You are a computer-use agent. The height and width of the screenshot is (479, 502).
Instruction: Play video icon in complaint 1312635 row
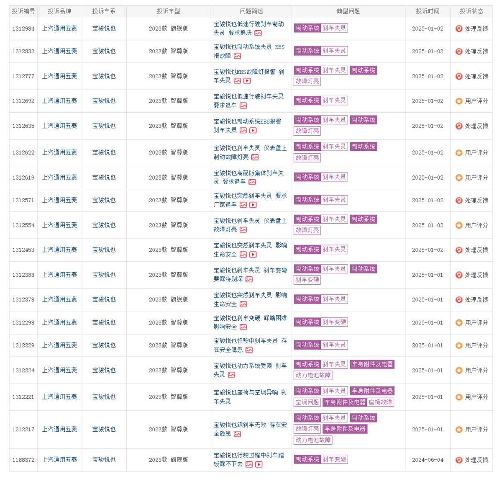point(253,131)
